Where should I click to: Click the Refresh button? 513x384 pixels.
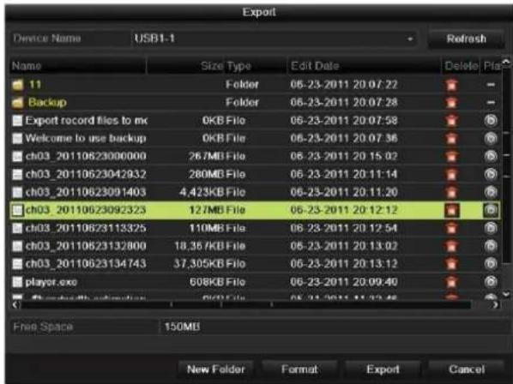pyautogui.click(x=466, y=39)
